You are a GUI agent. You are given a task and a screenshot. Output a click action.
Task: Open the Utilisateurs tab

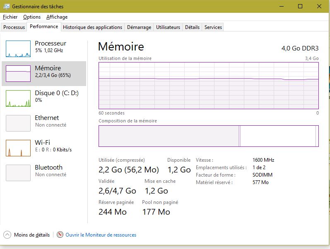tap(168, 27)
